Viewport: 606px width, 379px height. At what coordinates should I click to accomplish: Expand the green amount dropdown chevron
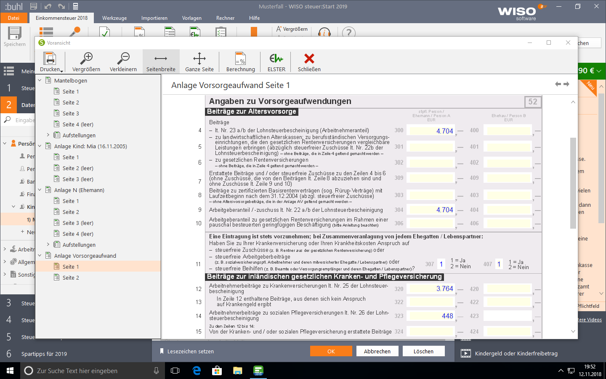pyautogui.click(x=599, y=71)
